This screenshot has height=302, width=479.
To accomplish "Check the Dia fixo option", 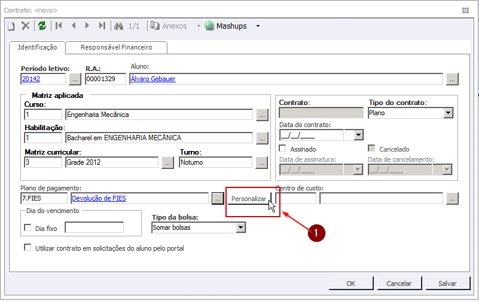I will pyautogui.click(x=28, y=228).
